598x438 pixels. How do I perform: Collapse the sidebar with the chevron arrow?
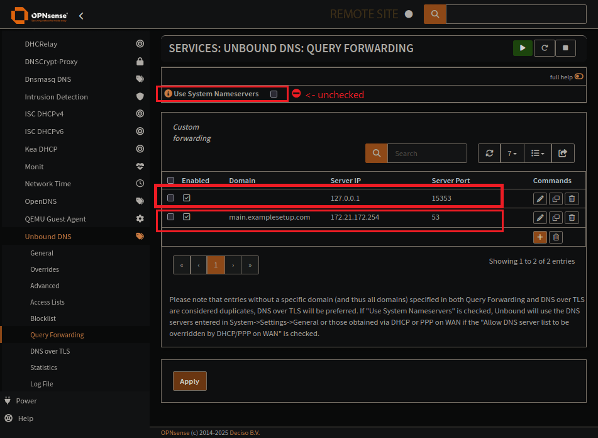coord(81,16)
